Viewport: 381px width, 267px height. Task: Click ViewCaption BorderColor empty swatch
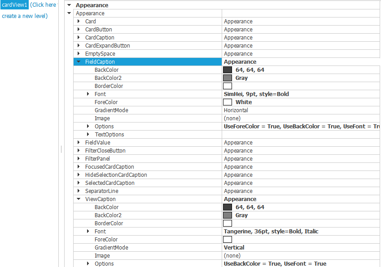coord(228,223)
